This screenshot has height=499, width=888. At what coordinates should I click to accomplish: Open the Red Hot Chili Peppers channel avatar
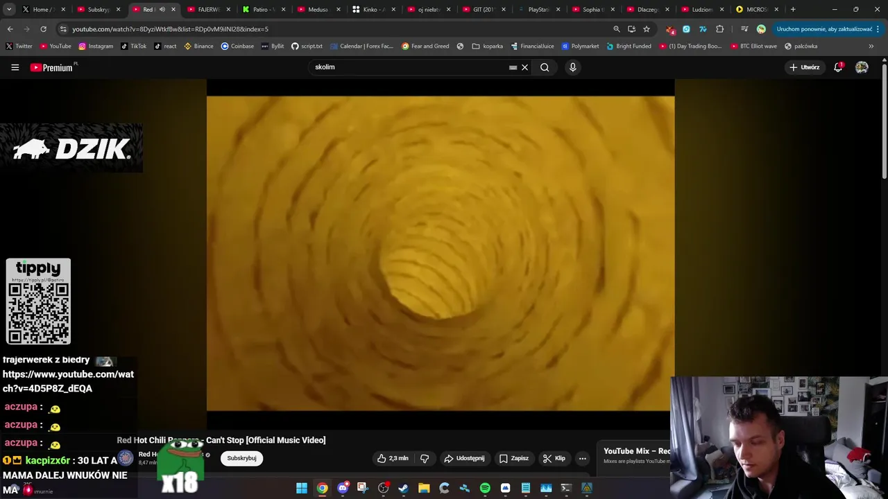126,458
